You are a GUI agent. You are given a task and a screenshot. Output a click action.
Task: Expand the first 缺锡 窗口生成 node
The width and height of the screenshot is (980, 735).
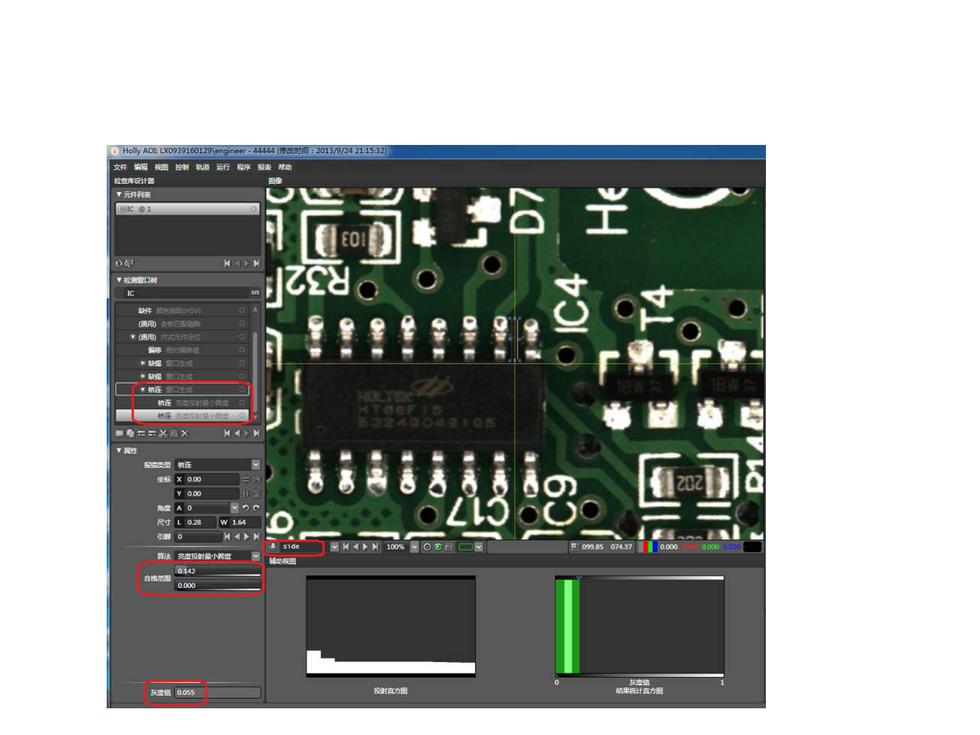(x=143, y=363)
